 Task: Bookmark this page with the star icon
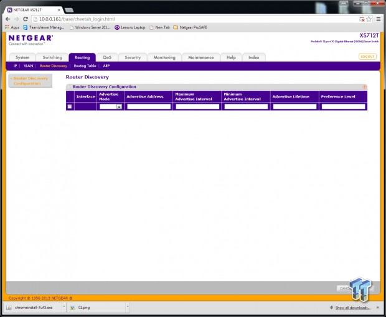click(x=369, y=19)
